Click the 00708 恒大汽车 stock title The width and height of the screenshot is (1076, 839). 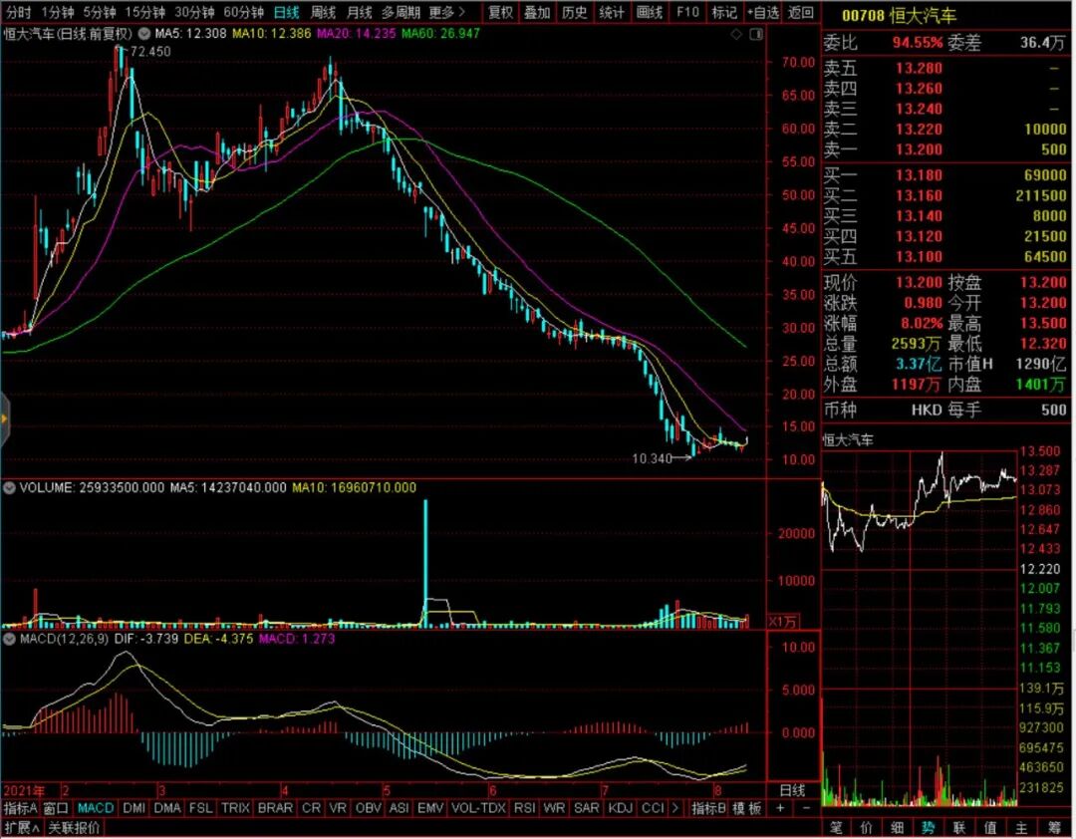point(899,15)
